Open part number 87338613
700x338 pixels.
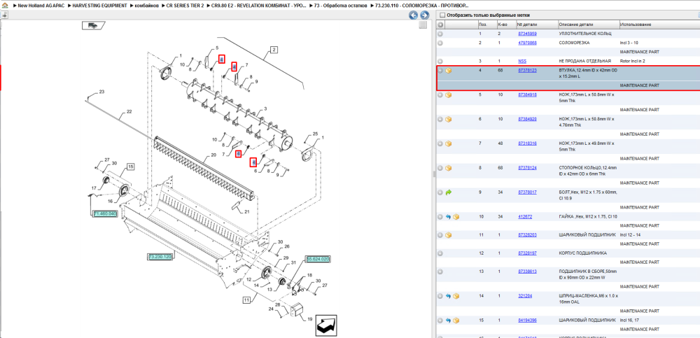pos(527,271)
